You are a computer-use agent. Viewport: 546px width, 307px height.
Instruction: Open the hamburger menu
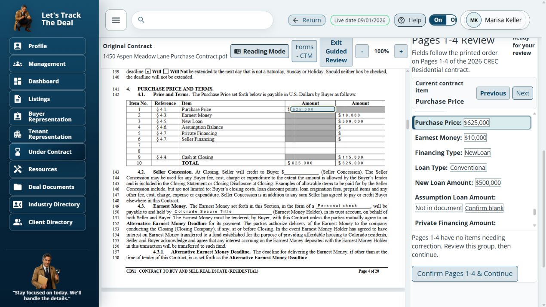pos(116,20)
